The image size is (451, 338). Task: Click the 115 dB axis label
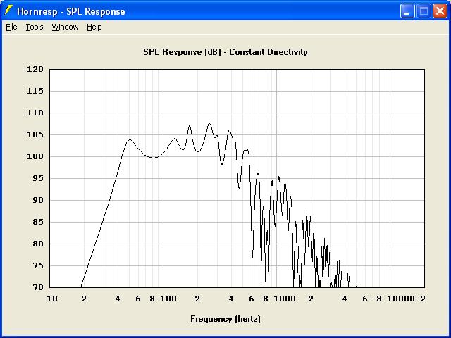(35, 91)
